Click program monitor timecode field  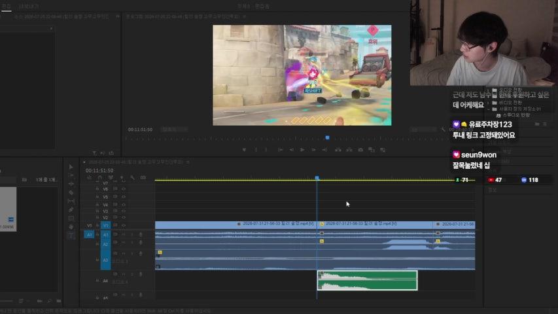coord(140,130)
